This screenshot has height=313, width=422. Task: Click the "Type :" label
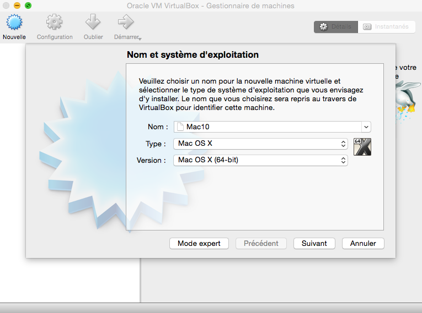156,144
